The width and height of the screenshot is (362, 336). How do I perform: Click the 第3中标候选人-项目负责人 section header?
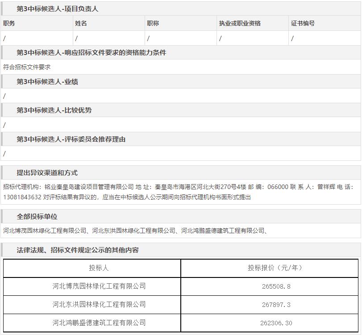58,9
